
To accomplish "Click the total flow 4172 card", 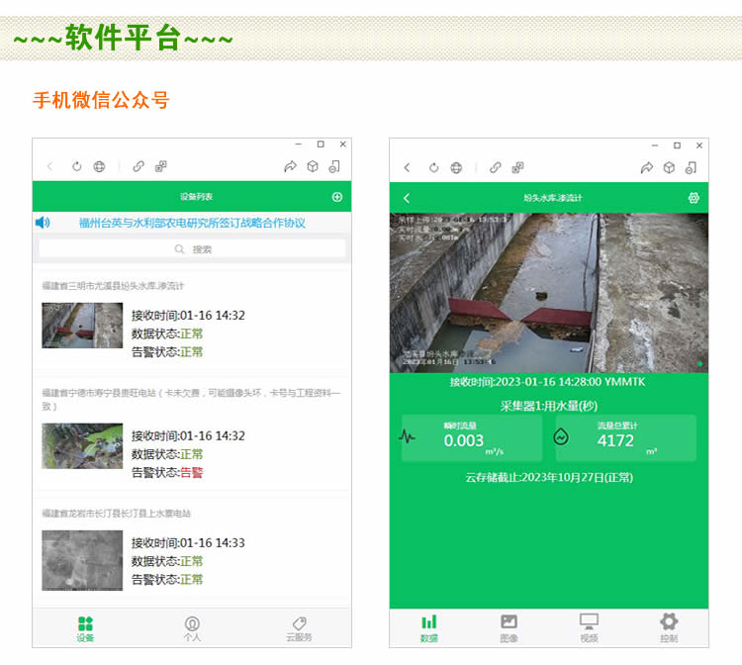I will click(625, 438).
